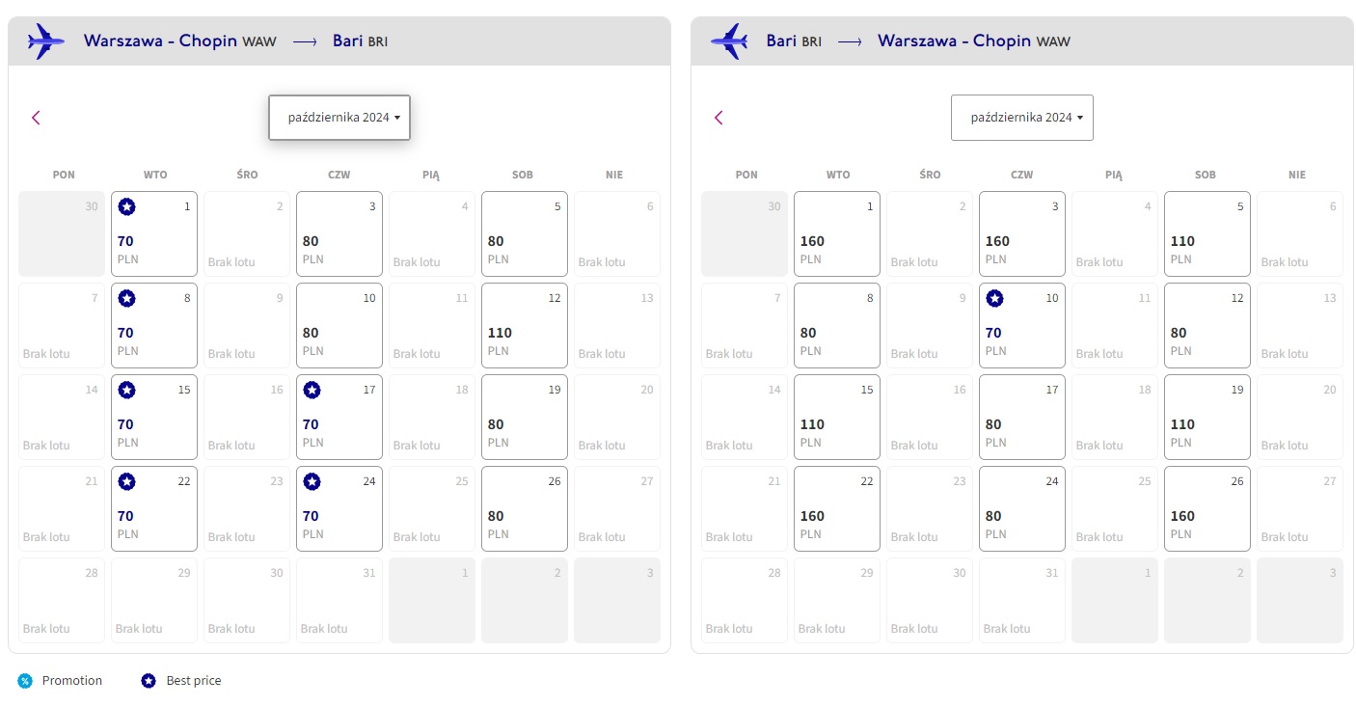1356x706 pixels.
Task: Pick October 3 outbound flight for 80 PLN
Action: (x=339, y=233)
